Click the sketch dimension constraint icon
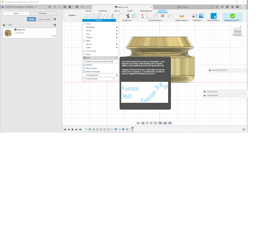 click(142, 16)
